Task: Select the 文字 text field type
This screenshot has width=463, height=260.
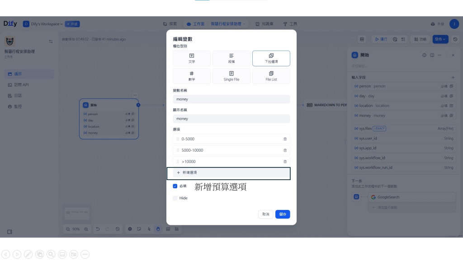Action: (192, 58)
